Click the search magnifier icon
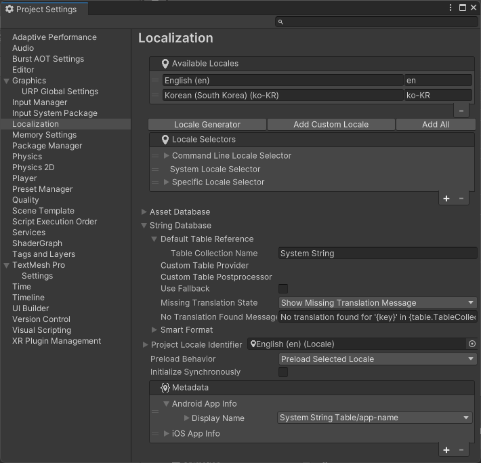Viewport: 481px width, 463px height. pyautogui.click(x=280, y=22)
